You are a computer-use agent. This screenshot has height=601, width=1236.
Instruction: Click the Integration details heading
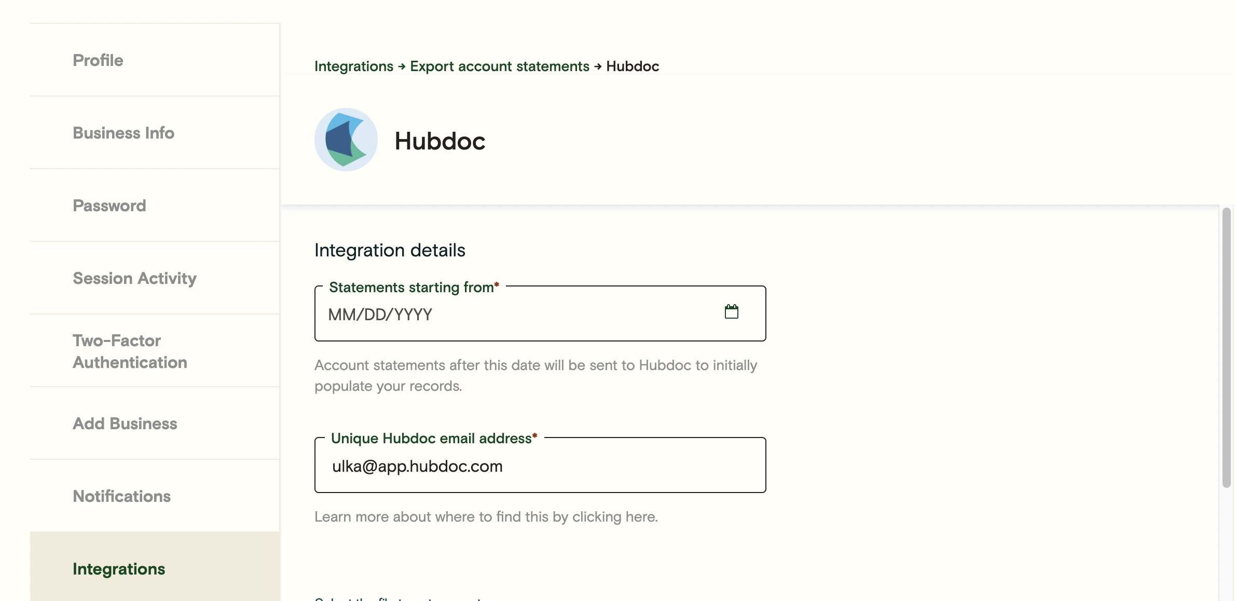pyautogui.click(x=390, y=250)
